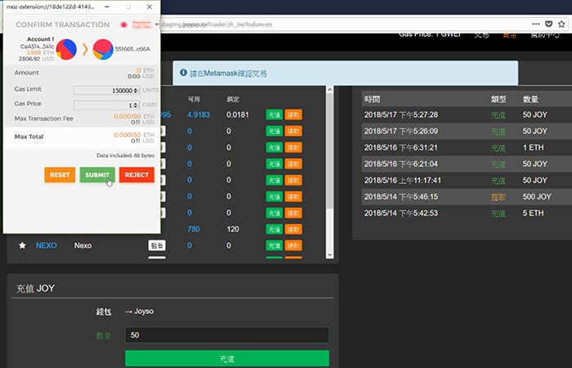Viewport: 572px width, 368px height.
Task: Open the 交易 navigation tab
Action: point(481,34)
